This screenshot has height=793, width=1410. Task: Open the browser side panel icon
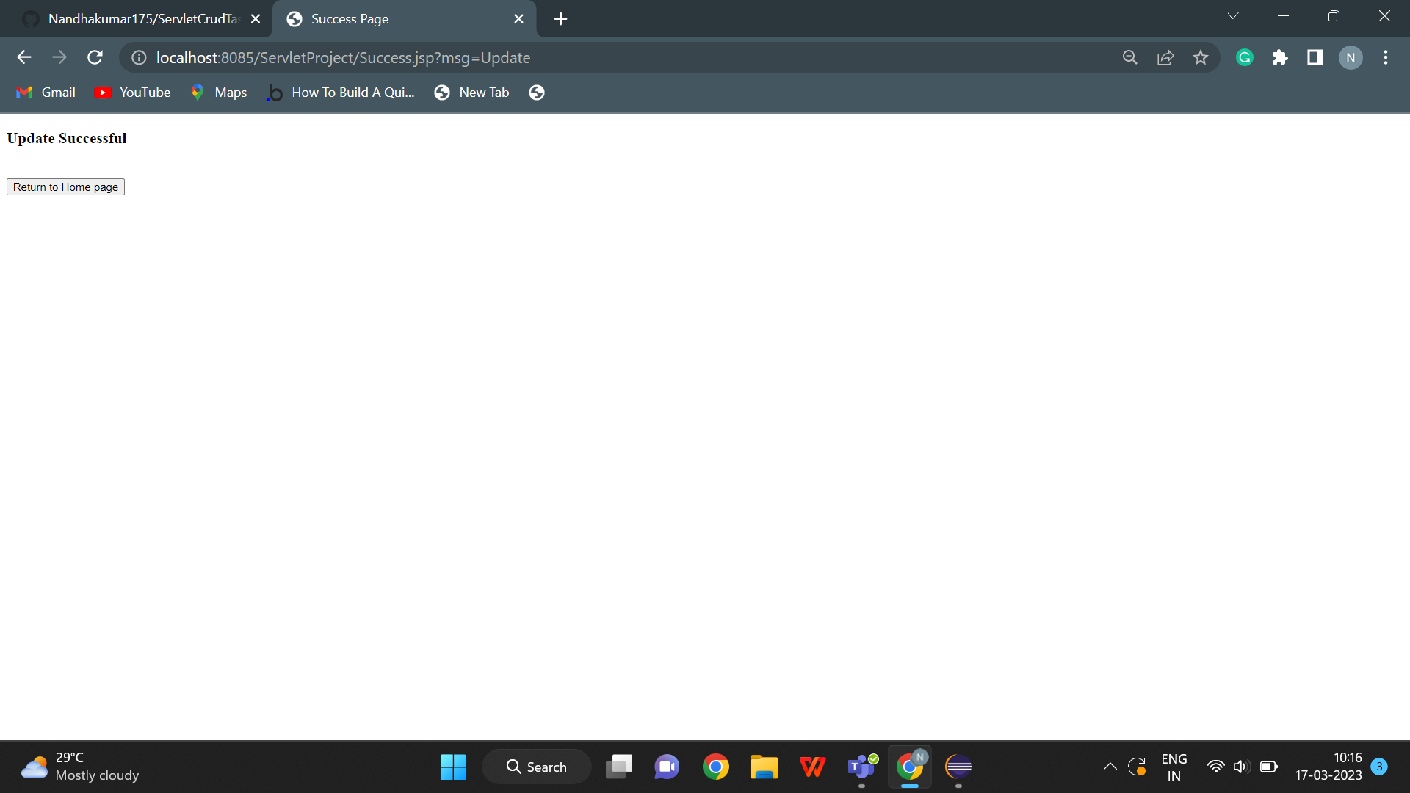(x=1315, y=57)
